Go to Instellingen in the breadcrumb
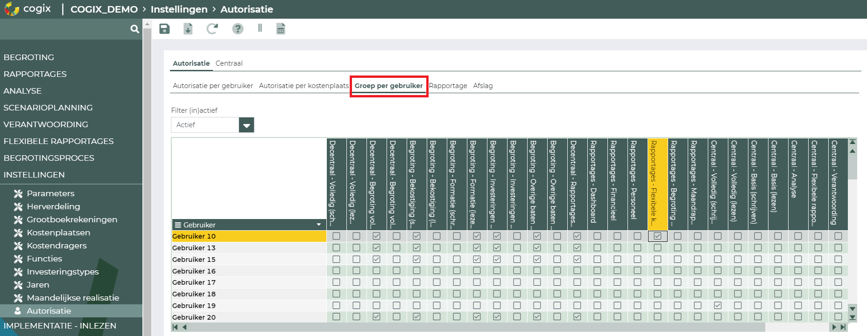The image size is (867, 336). pyautogui.click(x=179, y=9)
